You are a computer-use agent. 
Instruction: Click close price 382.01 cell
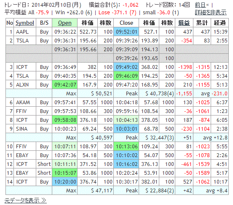(150, 181)
